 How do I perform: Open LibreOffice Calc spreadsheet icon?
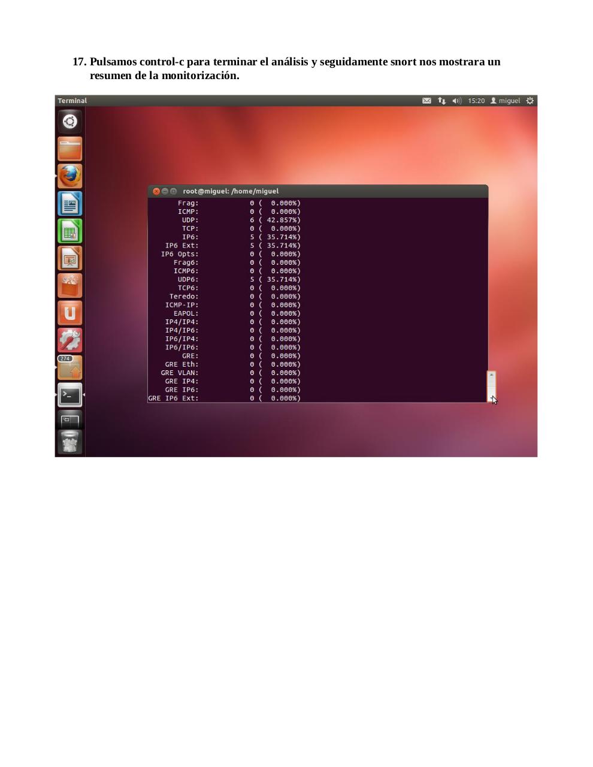click(69, 231)
